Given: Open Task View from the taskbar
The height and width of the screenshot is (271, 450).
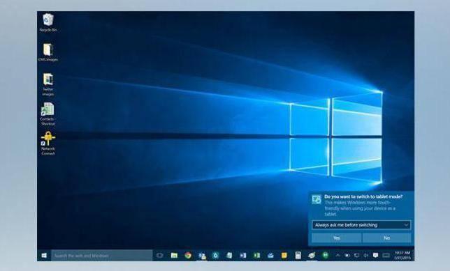Looking at the screenshot, I should click(x=159, y=255).
